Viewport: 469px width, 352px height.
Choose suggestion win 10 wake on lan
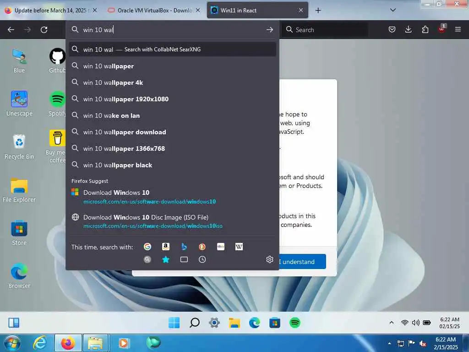point(173,115)
